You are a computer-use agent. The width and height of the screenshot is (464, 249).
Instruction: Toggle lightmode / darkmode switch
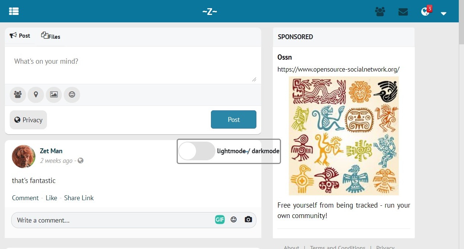[x=196, y=151]
